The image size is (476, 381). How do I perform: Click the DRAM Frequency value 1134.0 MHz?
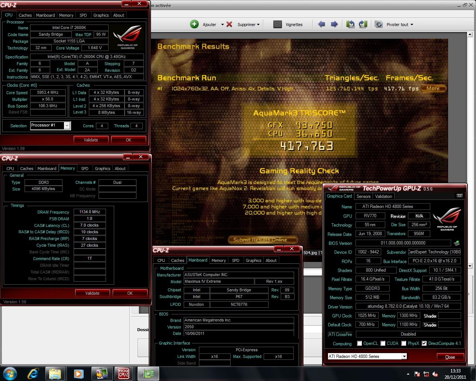(90, 212)
